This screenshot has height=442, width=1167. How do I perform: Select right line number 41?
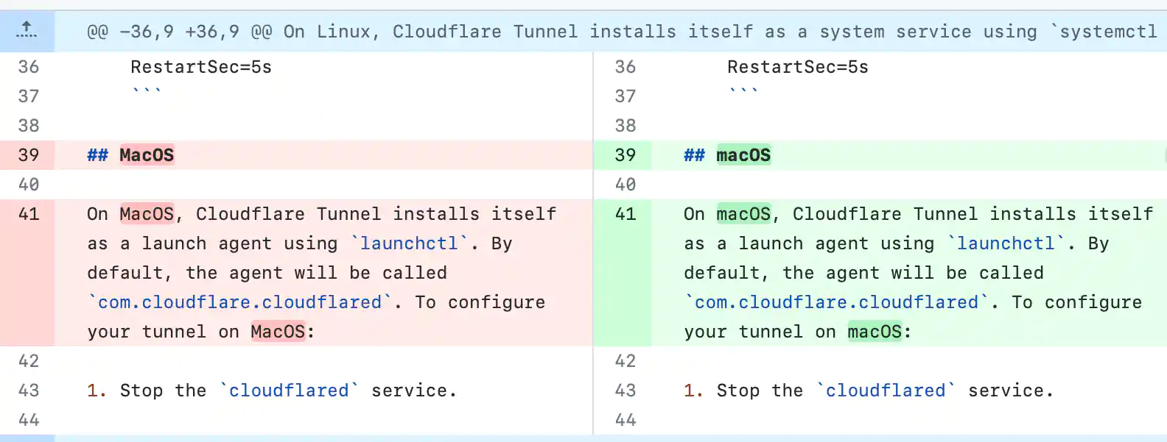pos(625,214)
